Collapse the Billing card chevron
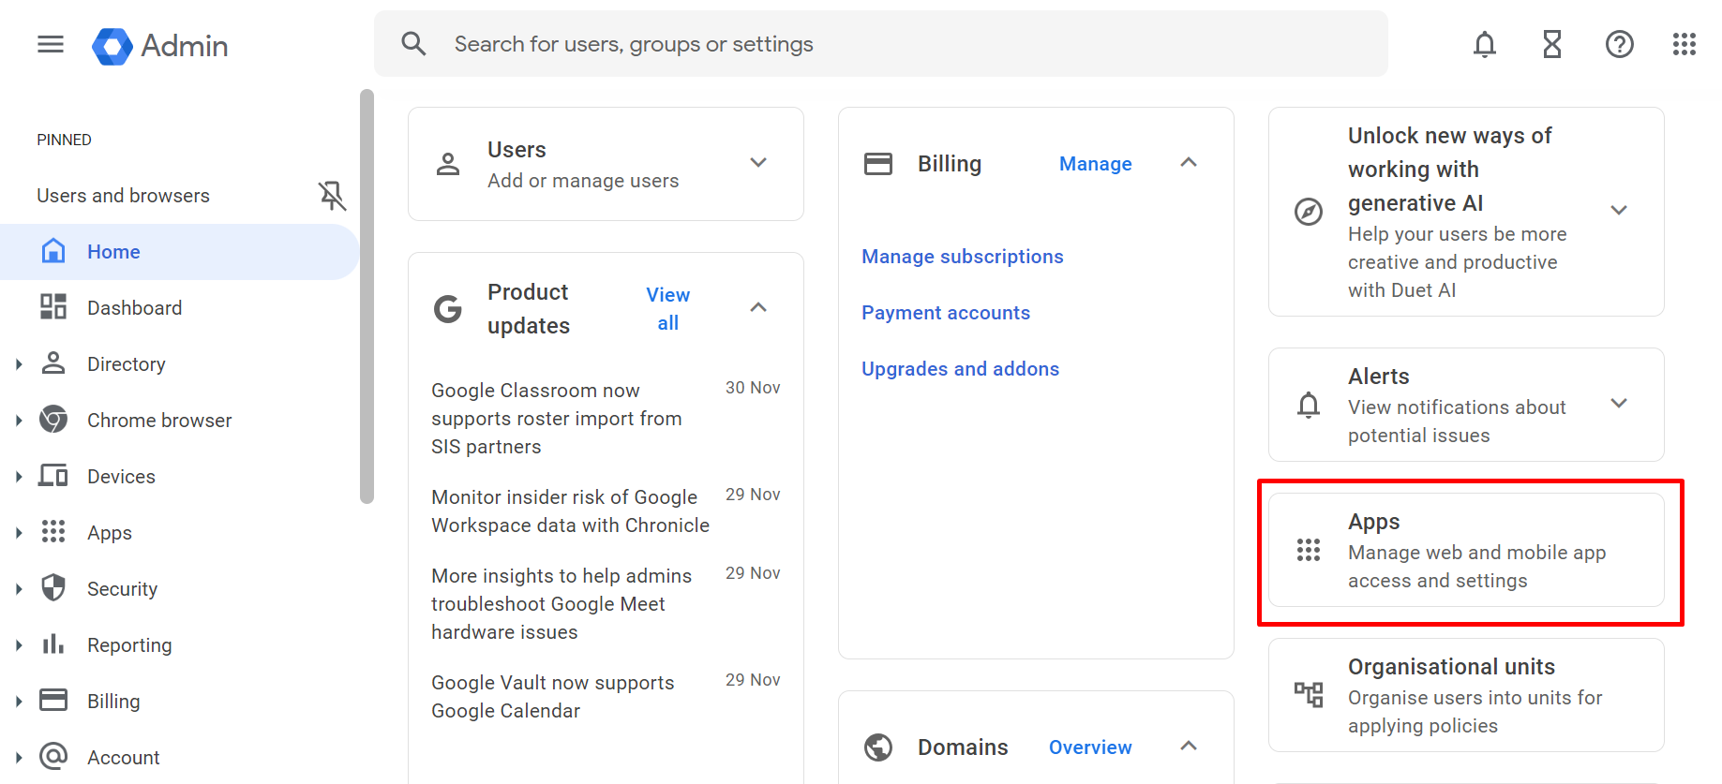Viewport: 1722px width, 784px height. pos(1189,162)
